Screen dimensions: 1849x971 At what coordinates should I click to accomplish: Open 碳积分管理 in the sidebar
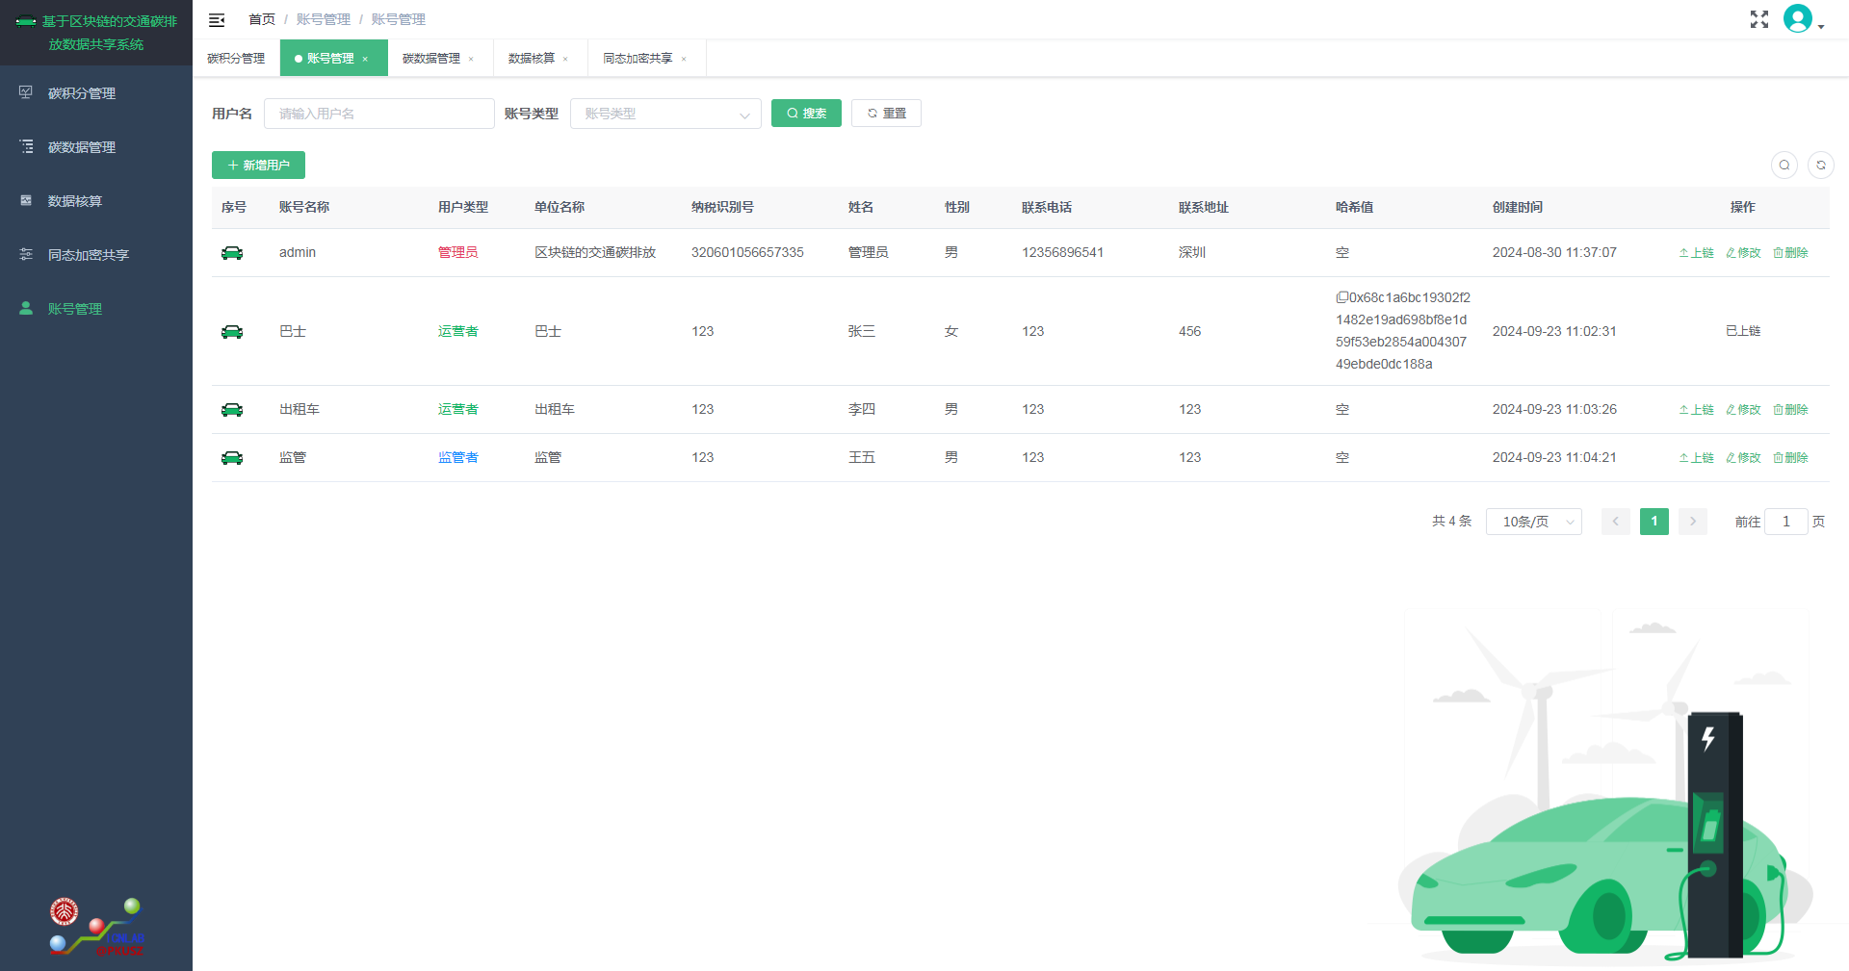click(x=96, y=93)
